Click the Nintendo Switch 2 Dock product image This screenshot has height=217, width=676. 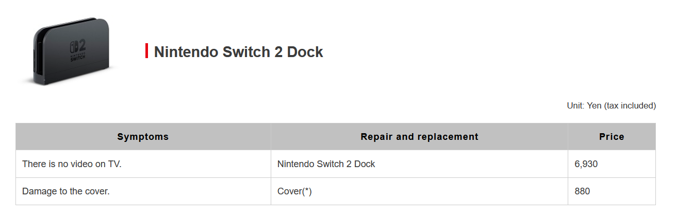coord(68,51)
